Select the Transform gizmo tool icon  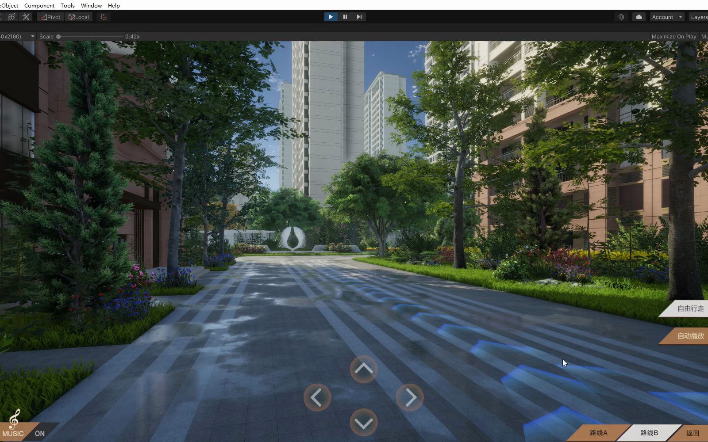coord(11,16)
